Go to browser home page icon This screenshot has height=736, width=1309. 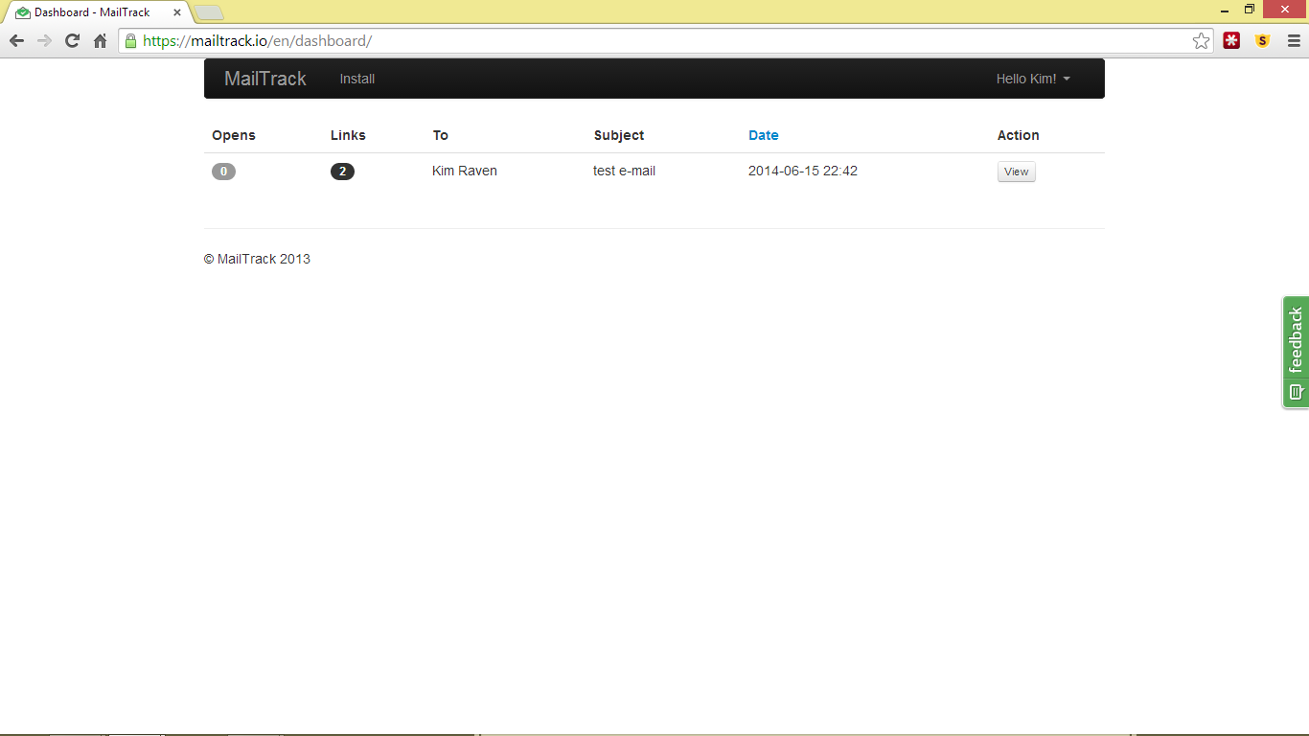[100, 40]
